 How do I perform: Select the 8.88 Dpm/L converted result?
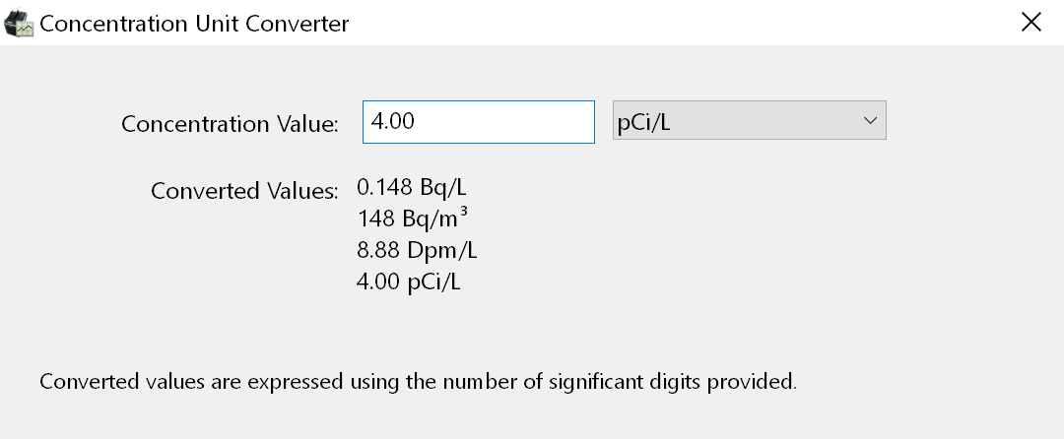(417, 250)
